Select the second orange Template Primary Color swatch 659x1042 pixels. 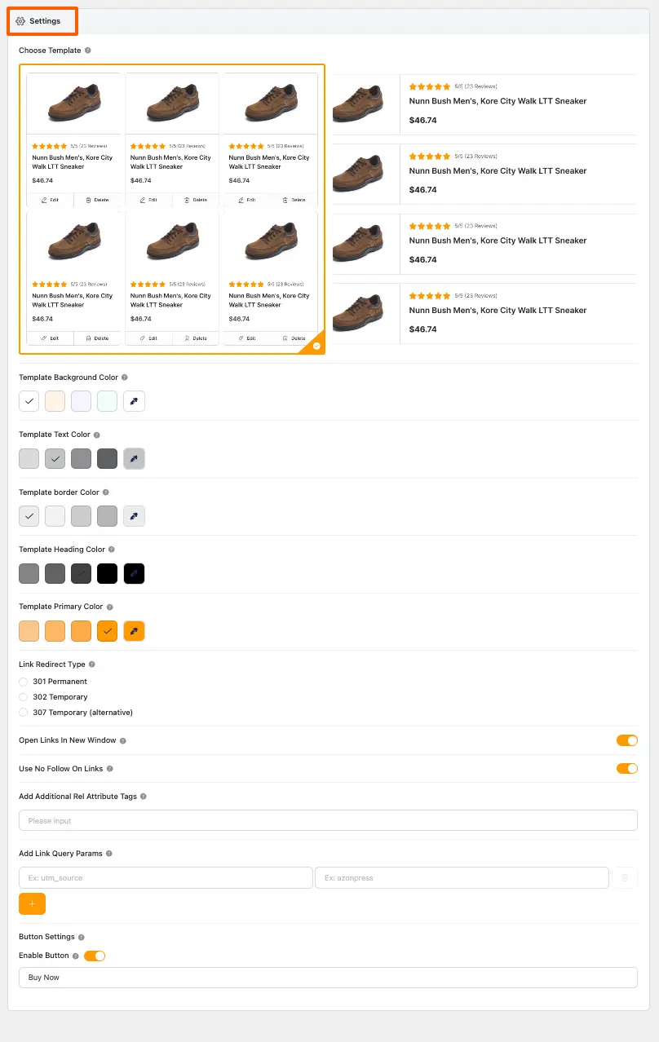pos(55,630)
